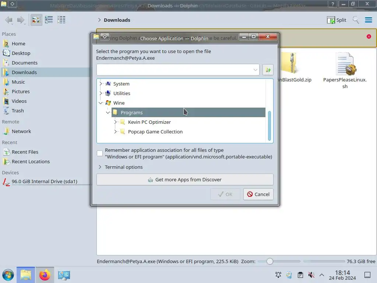Open Trash in Places
This screenshot has width=377, height=283.
pyautogui.click(x=18, y=111)
